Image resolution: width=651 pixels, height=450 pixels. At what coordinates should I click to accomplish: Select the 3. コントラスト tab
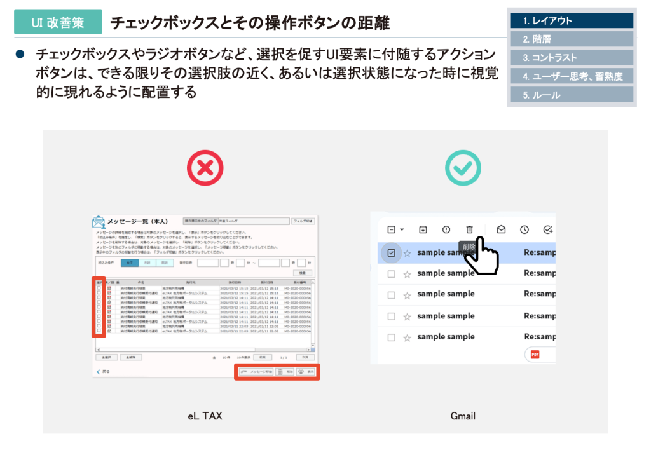pos(572,58)
